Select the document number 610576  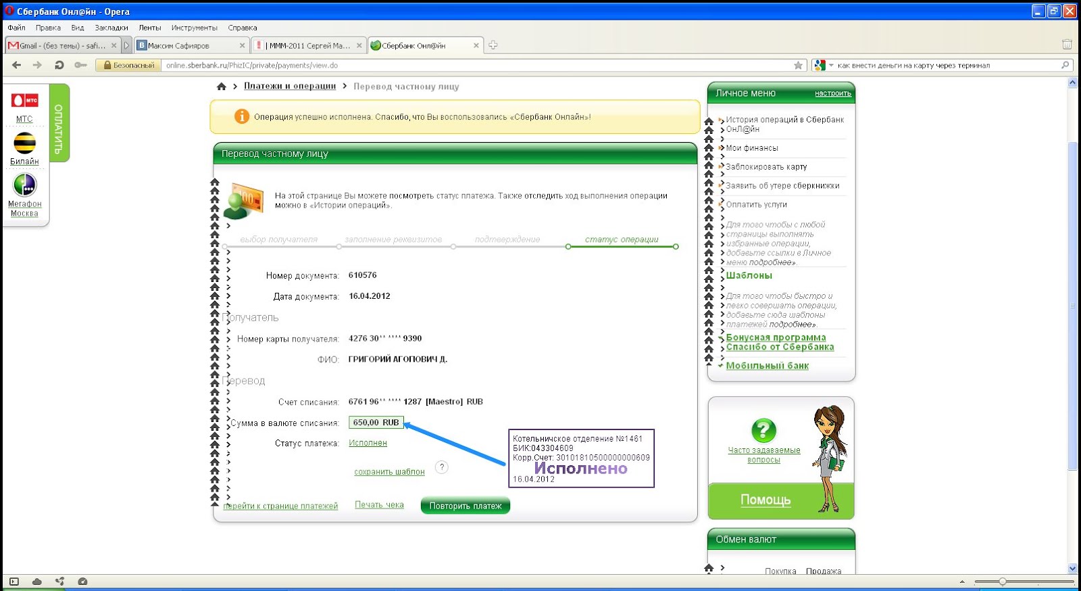coord(363,275)
